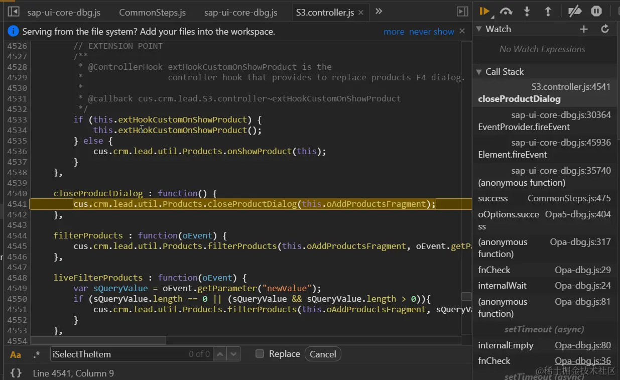Click the 'never show' link
Screen dimensions: 620x380
click(x=432, y=32)
